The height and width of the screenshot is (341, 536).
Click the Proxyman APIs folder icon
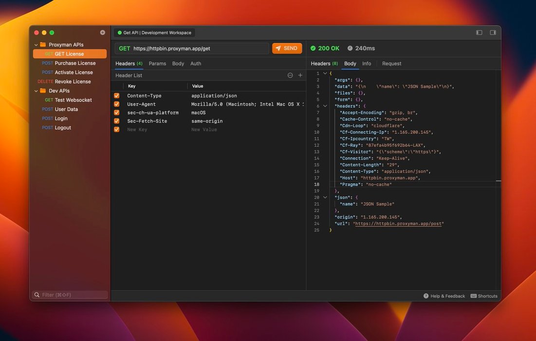(x=43, y=44)
